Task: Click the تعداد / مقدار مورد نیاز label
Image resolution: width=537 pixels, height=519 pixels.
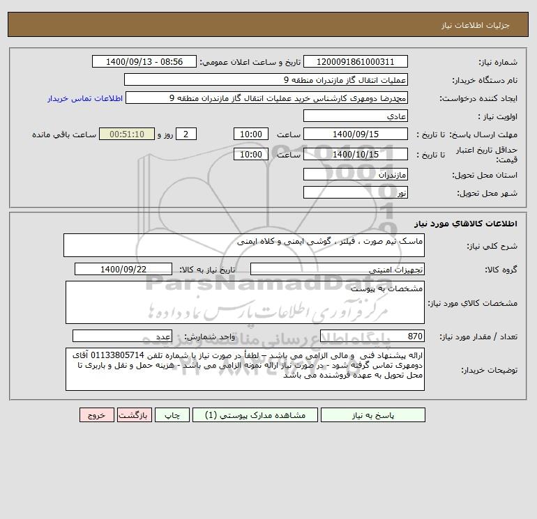Action: [x=478, y=336]
